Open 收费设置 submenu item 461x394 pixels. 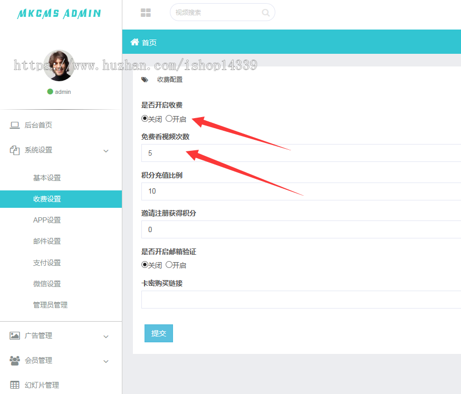point(61,199)
